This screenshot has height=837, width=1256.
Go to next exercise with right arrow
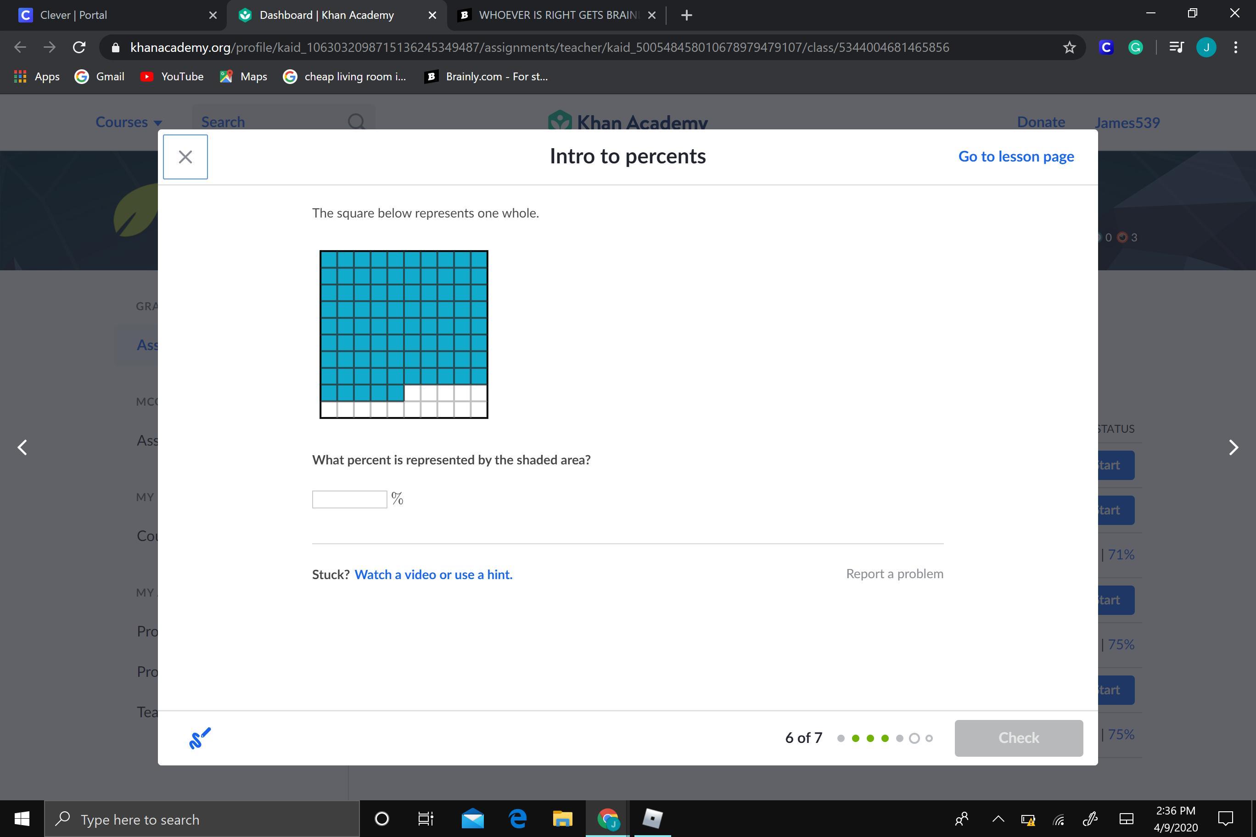point(1233,447)
